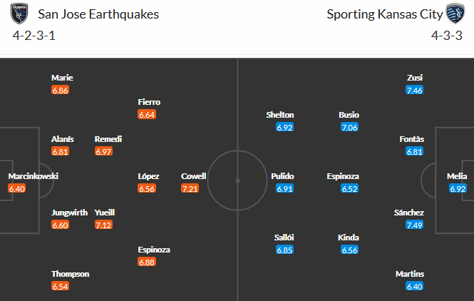
Task: Select player Thompson at fullback
Action: point(70,274)
